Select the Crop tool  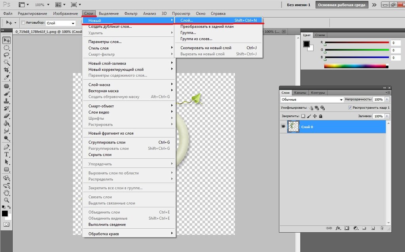click(x=6, y=70)
